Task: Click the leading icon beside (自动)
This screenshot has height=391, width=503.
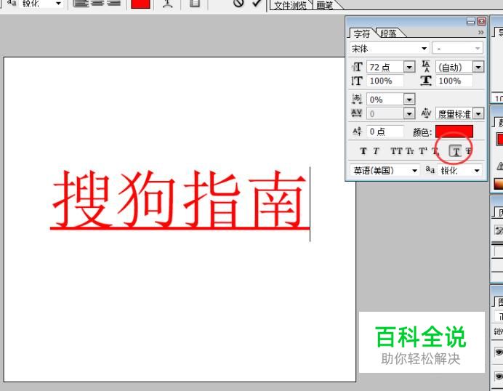Action: point(426,66)
